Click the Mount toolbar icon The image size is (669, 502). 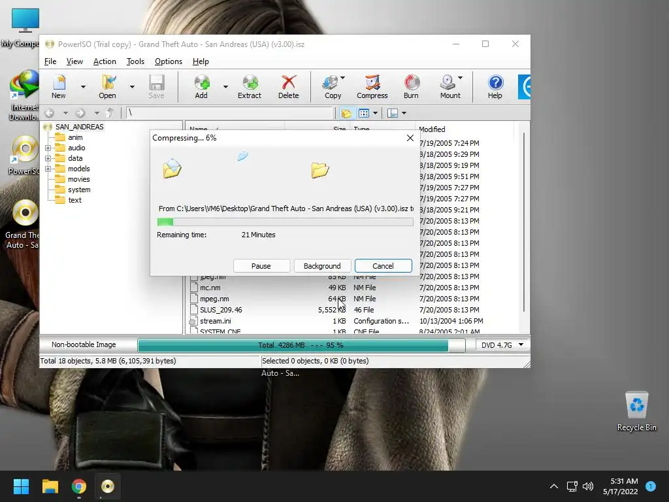pyautogui.click(x=451, y=87)
